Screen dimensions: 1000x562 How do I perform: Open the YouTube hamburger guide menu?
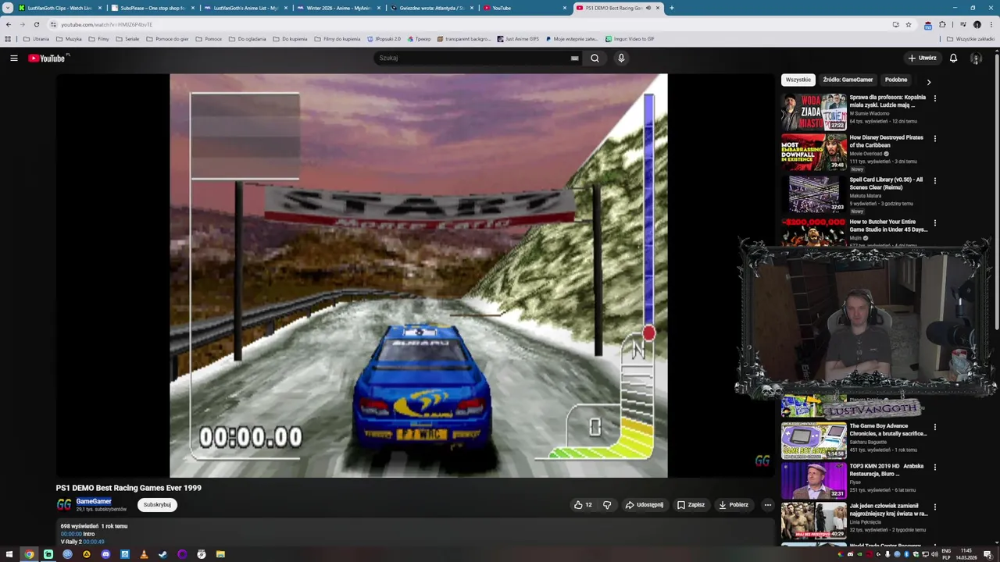click(x=13, y=58)
